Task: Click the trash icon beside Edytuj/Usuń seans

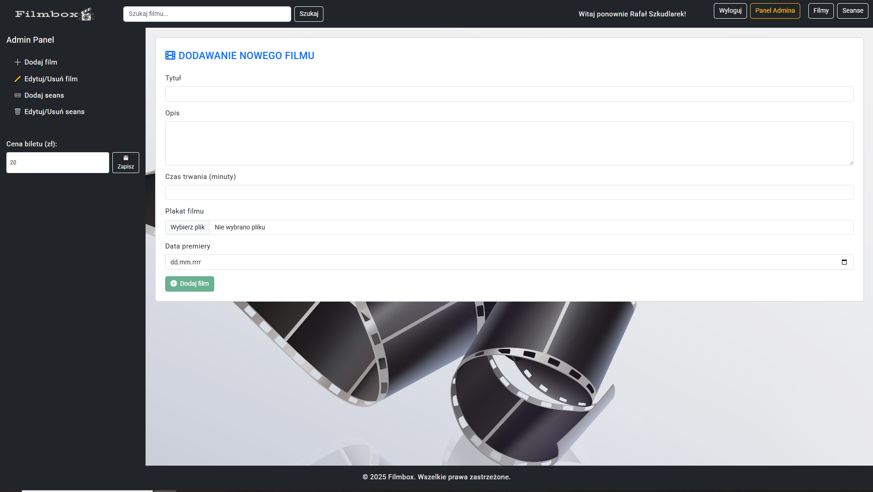Action: (18, 112)
